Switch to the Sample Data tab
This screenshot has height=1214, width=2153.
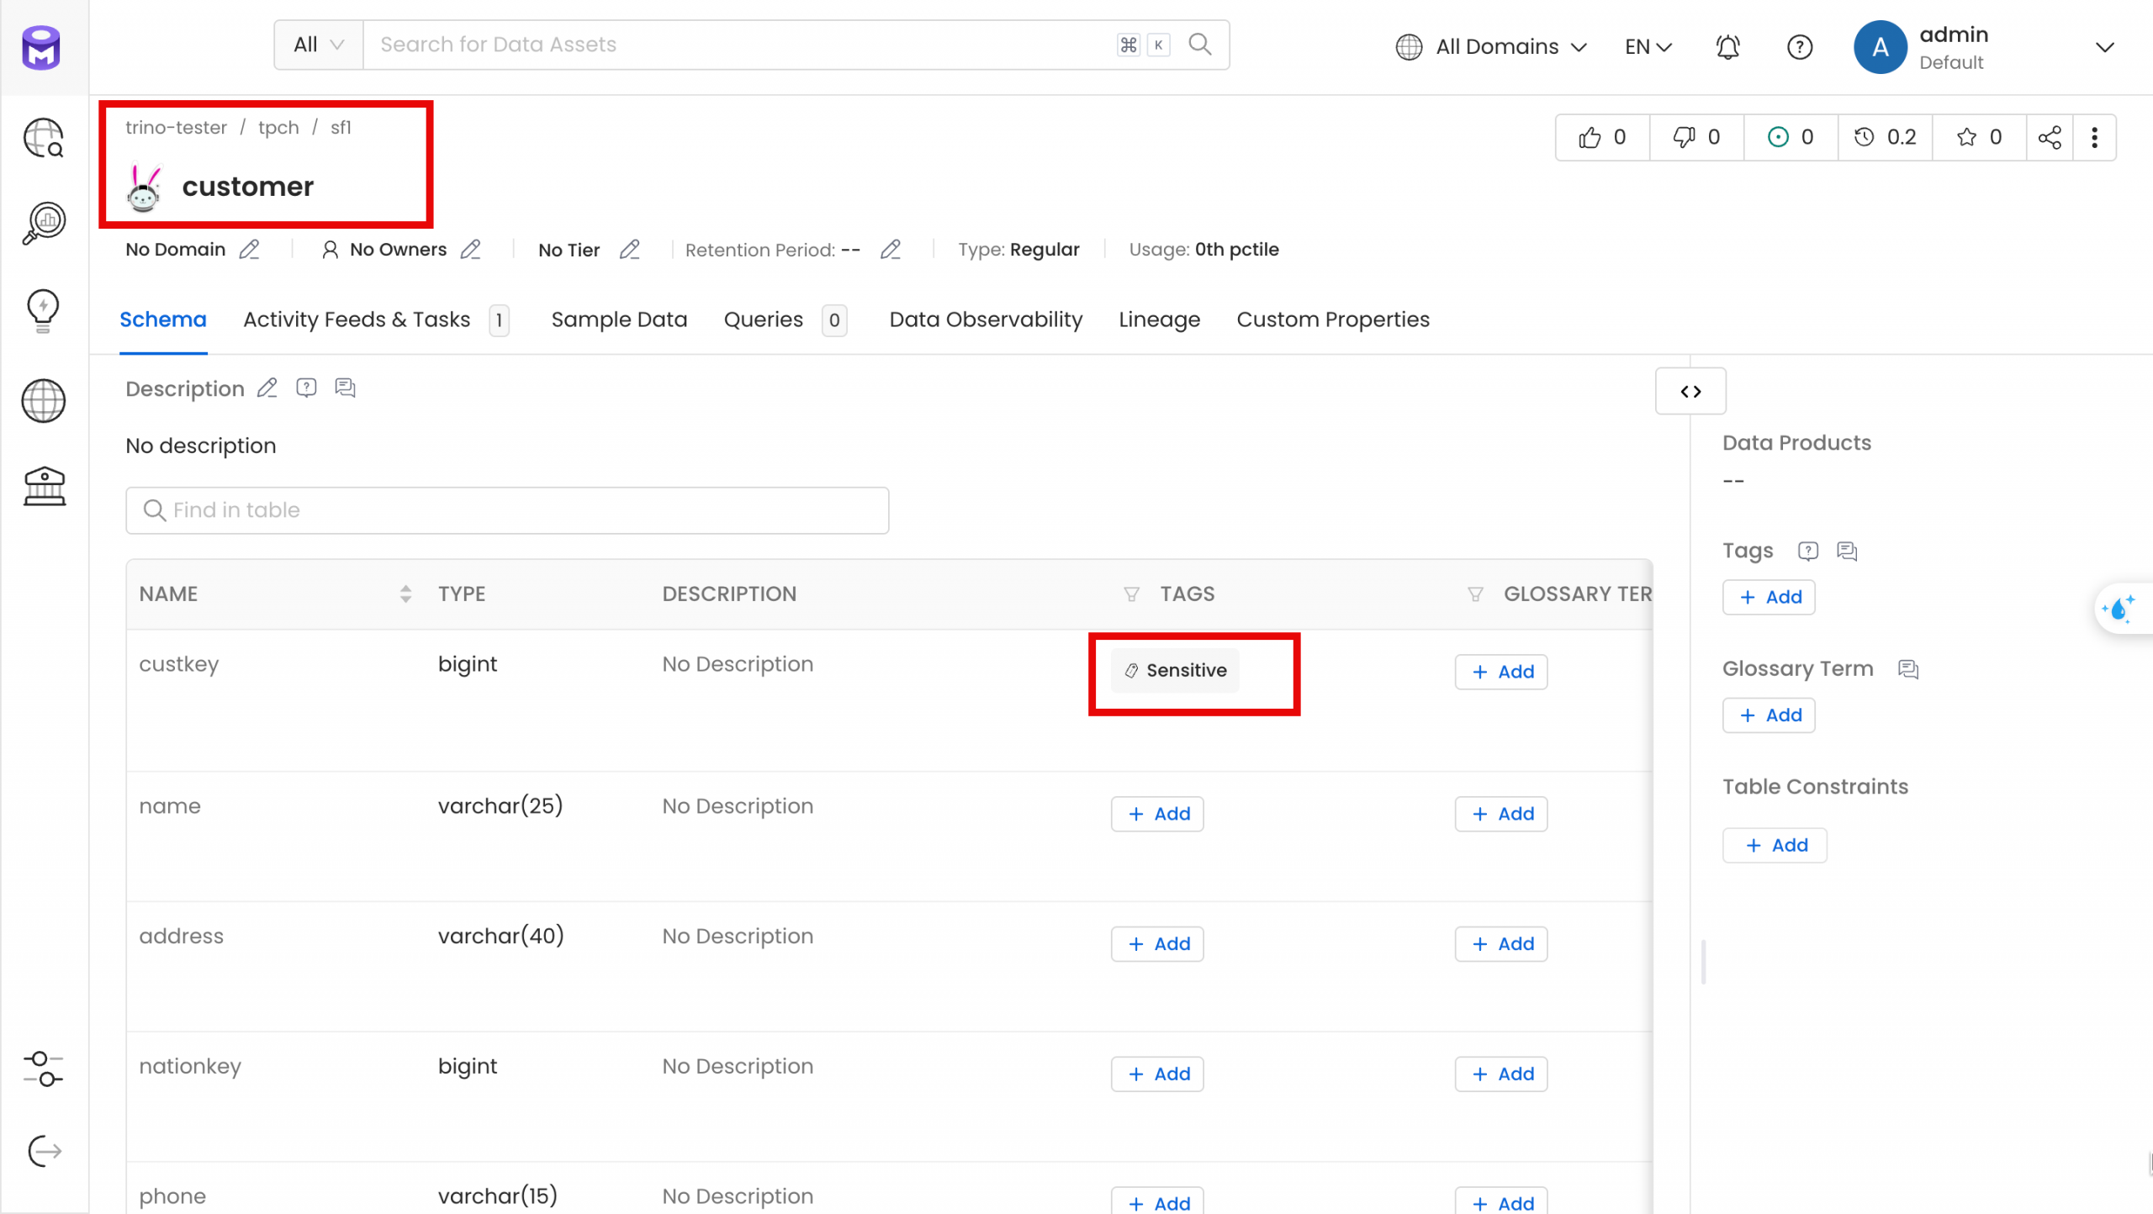(x=619, y=319)
